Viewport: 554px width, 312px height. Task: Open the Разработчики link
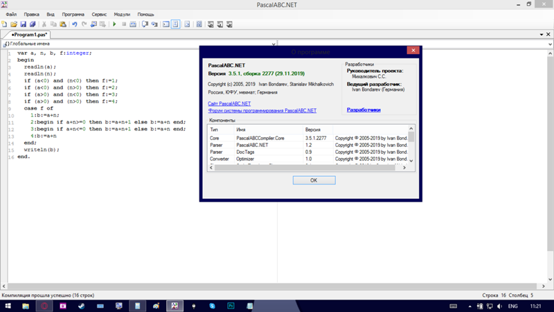pos(364,110)
